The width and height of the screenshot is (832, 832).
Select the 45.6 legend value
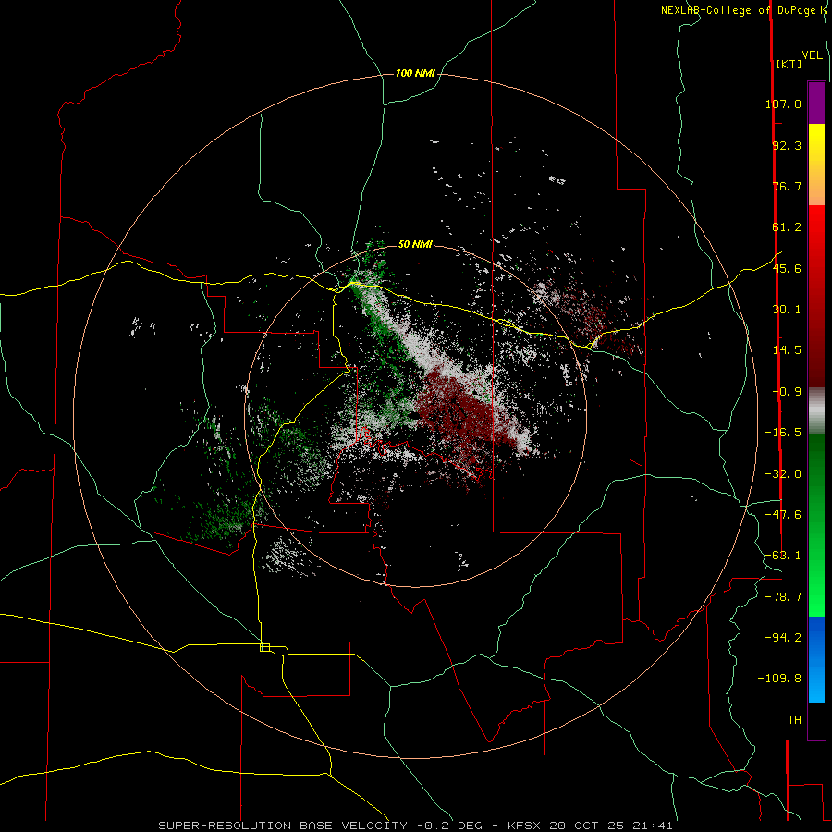(x=787, y=268)
